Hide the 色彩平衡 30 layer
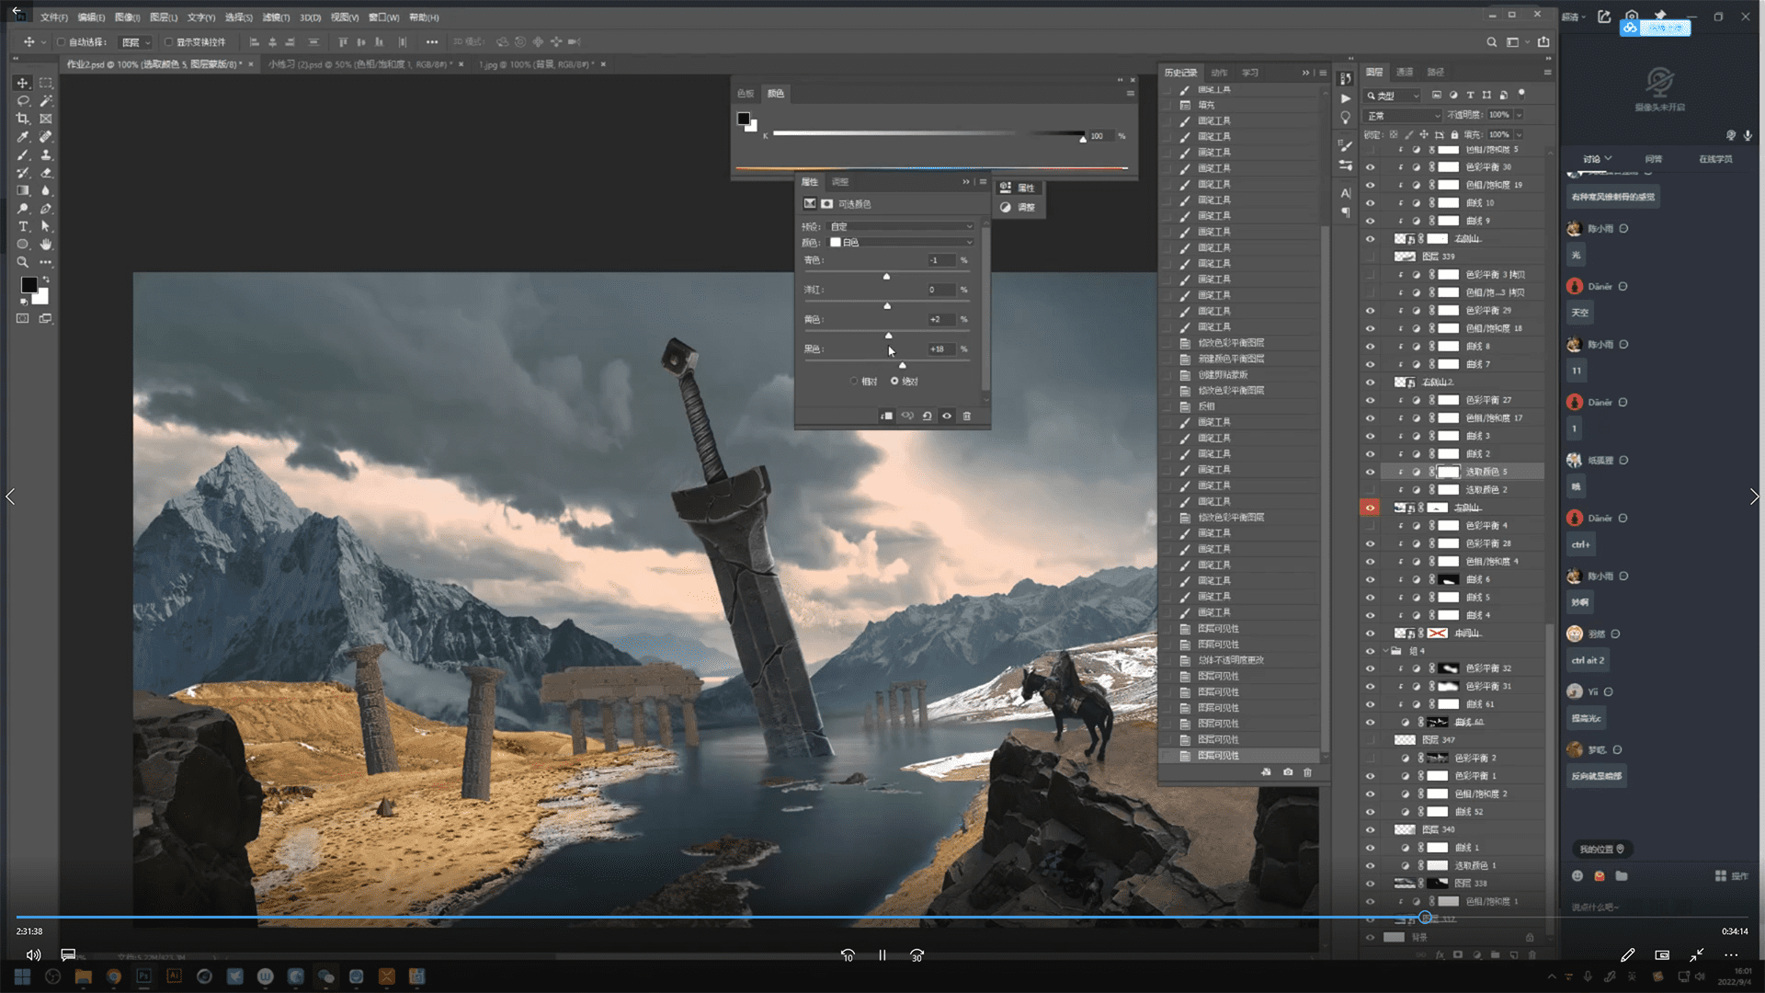1765x993 pixels. point(1370,167)
